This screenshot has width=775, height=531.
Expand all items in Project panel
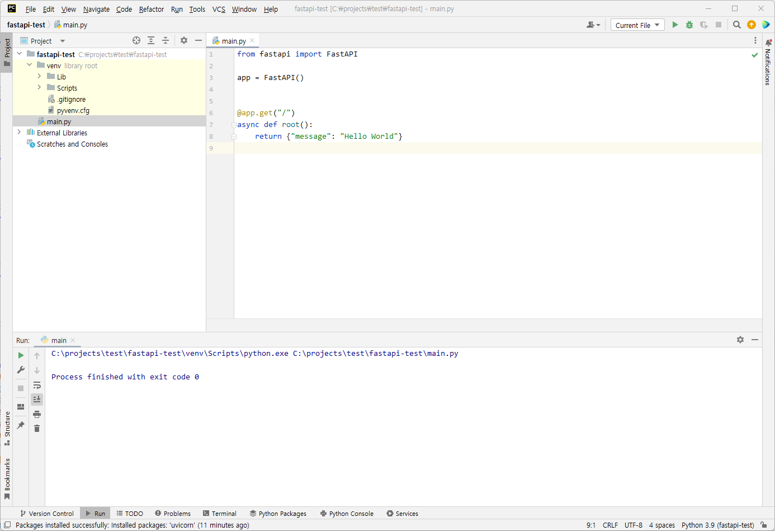coord(151,40)
